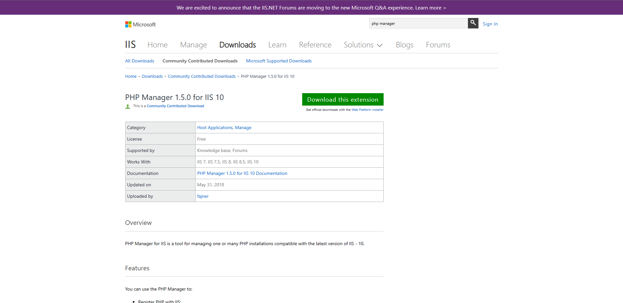Click the PHP Manager 1.5.0 for IIS 10 heading
The image size is (623, 303).
(174, 97)
